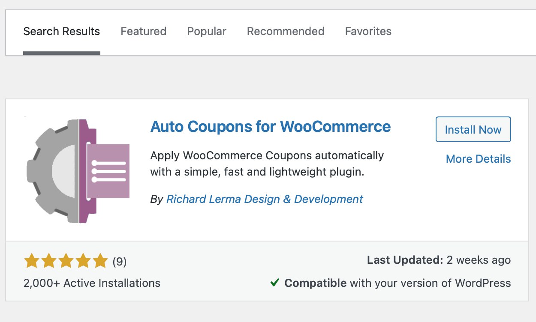Screen dimensions: 536x322
Task: Click the third rating star
Action: coord(66,261)
